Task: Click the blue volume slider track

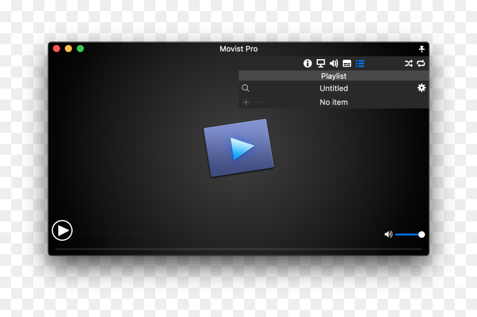Action: point(408,235)
